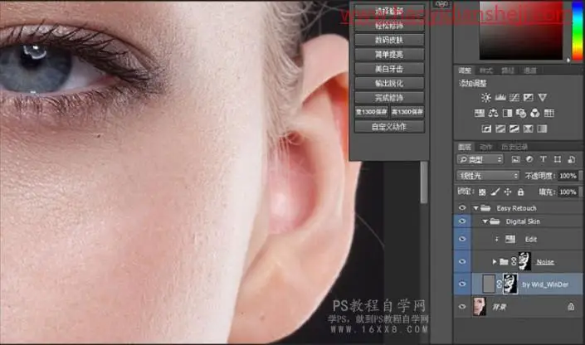Hide the by Wrd_WinDer layer
This screenshot has width=585, height=345.
pyautogui.click(x=462, y=284)
